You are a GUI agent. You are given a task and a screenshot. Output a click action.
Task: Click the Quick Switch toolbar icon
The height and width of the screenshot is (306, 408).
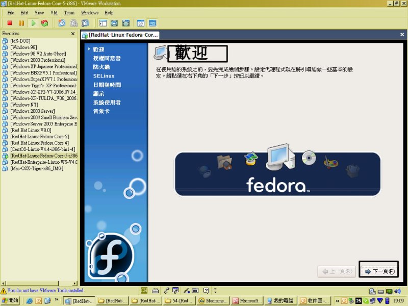coord(126,23)
